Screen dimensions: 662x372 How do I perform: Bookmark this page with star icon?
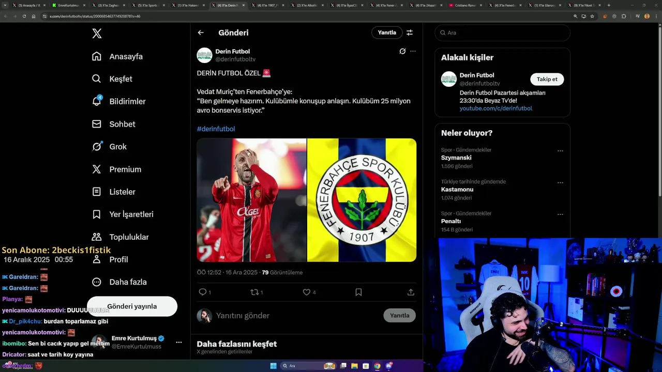(x=592, y=16)
